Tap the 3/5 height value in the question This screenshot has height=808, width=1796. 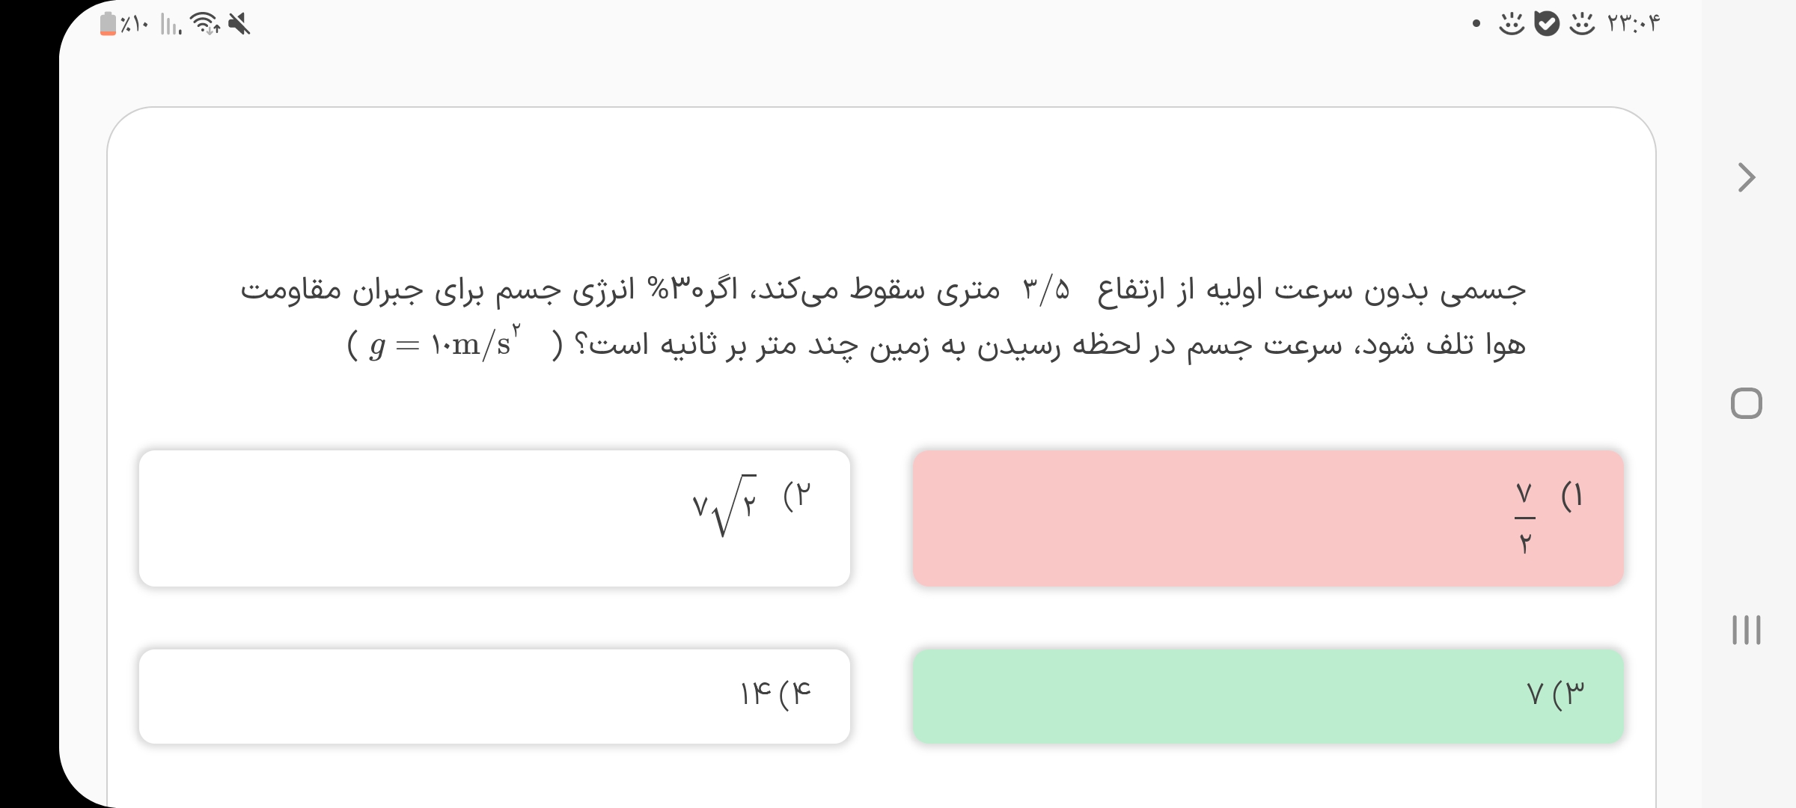[x=1046, y=290]
